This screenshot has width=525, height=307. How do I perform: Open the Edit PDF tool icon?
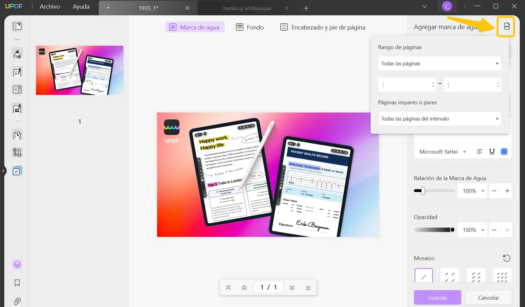(17, 72)
